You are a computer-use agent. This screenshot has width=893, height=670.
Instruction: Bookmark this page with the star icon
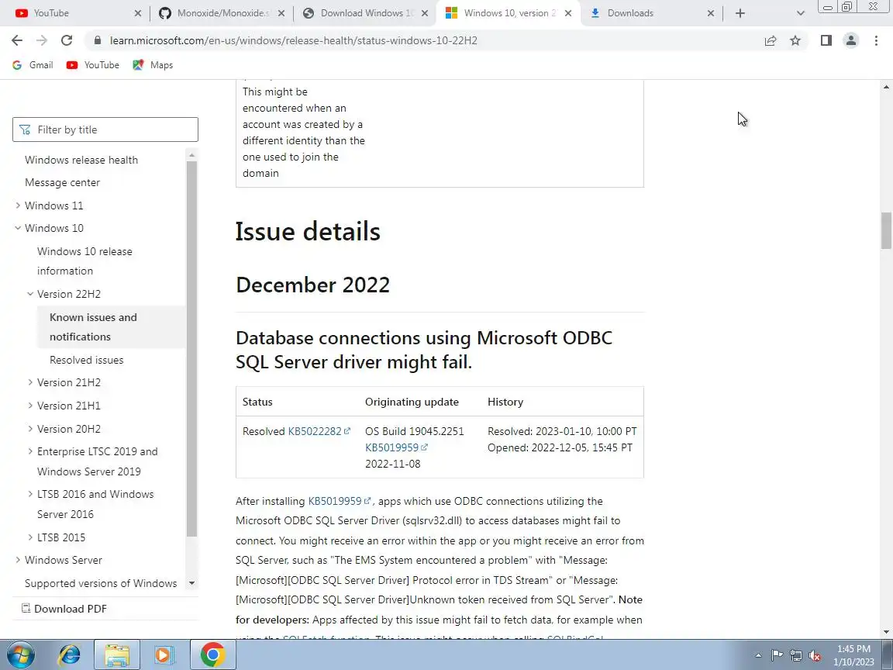point(795,40)
